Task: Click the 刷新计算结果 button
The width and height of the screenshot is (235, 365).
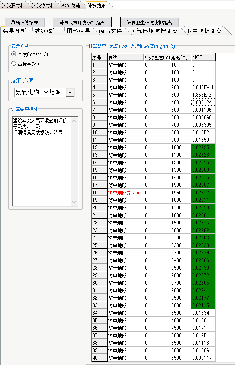Action: tap(25, 23)
